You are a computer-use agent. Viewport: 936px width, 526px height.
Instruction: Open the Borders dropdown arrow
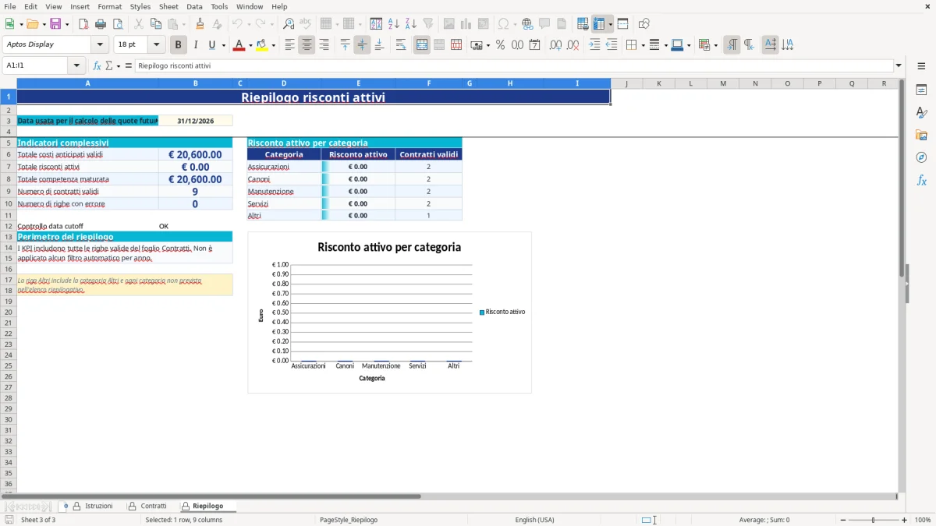coord(644,45)
